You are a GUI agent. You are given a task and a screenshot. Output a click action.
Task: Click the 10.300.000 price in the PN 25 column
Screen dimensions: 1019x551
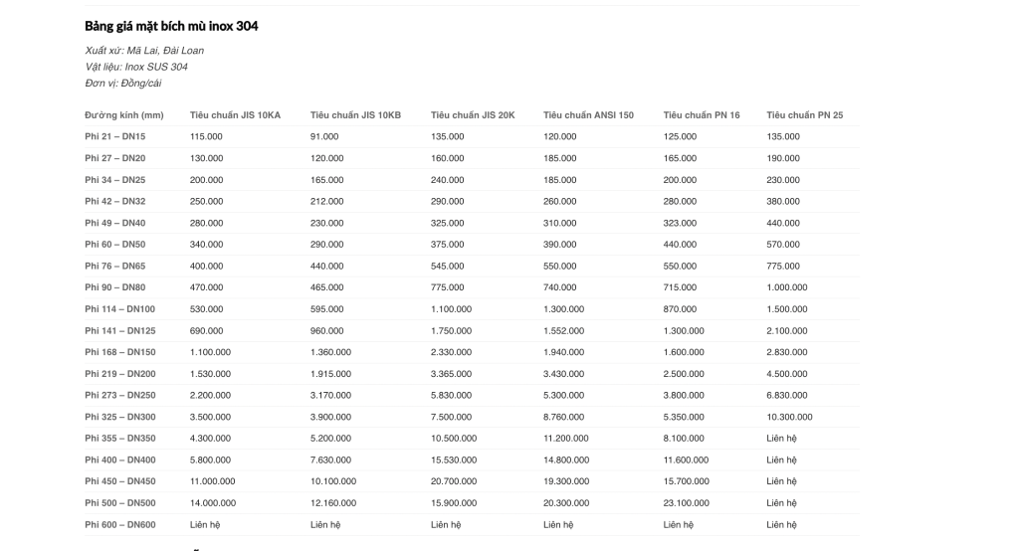point(789,417)
